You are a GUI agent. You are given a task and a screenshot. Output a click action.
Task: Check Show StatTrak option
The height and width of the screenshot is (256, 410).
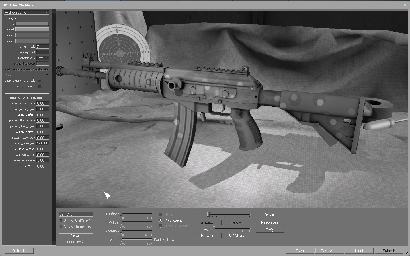tap(61, 221)
